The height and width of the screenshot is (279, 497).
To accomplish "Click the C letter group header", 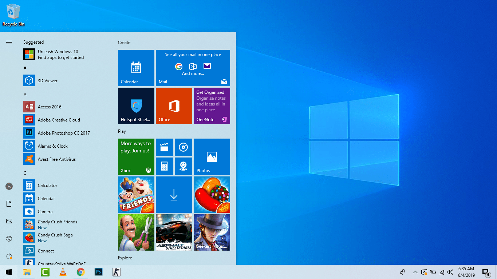I will click(25, 173).
